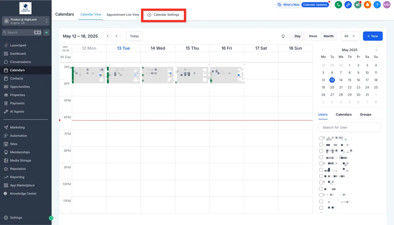Image resolution: width=394 pixels, height=225 pixels.
Task: Open Calendar Settings gear tab
Action: 163,15
